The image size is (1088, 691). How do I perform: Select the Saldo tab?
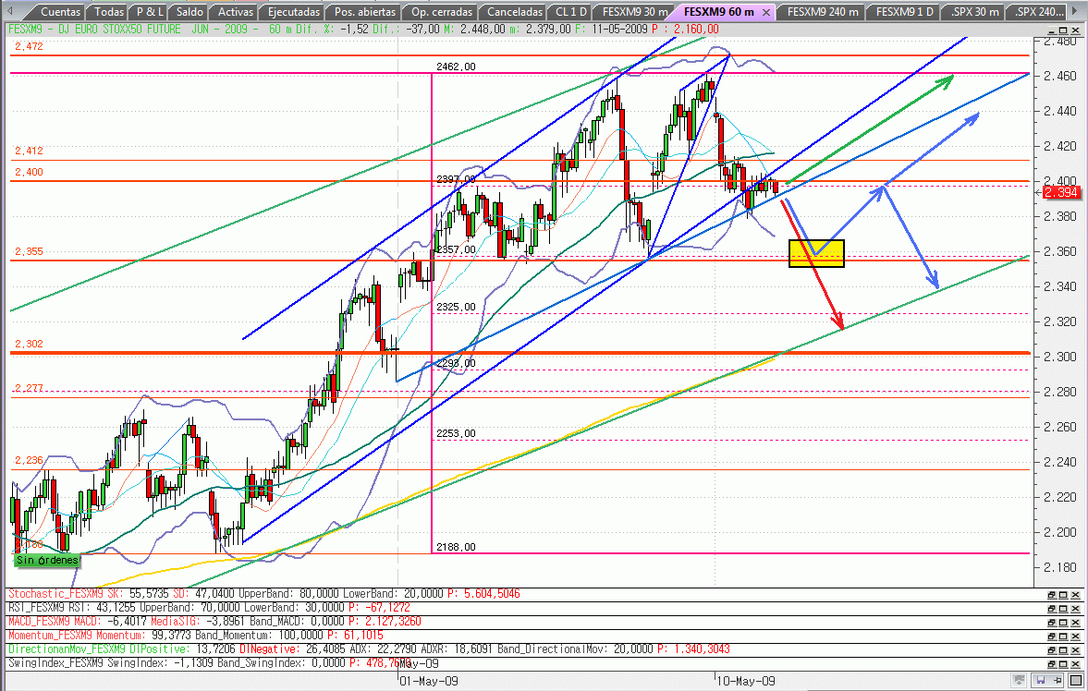(x=189, y=12)
